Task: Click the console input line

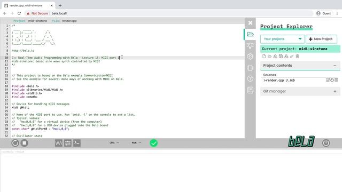Action: point(171,151)
